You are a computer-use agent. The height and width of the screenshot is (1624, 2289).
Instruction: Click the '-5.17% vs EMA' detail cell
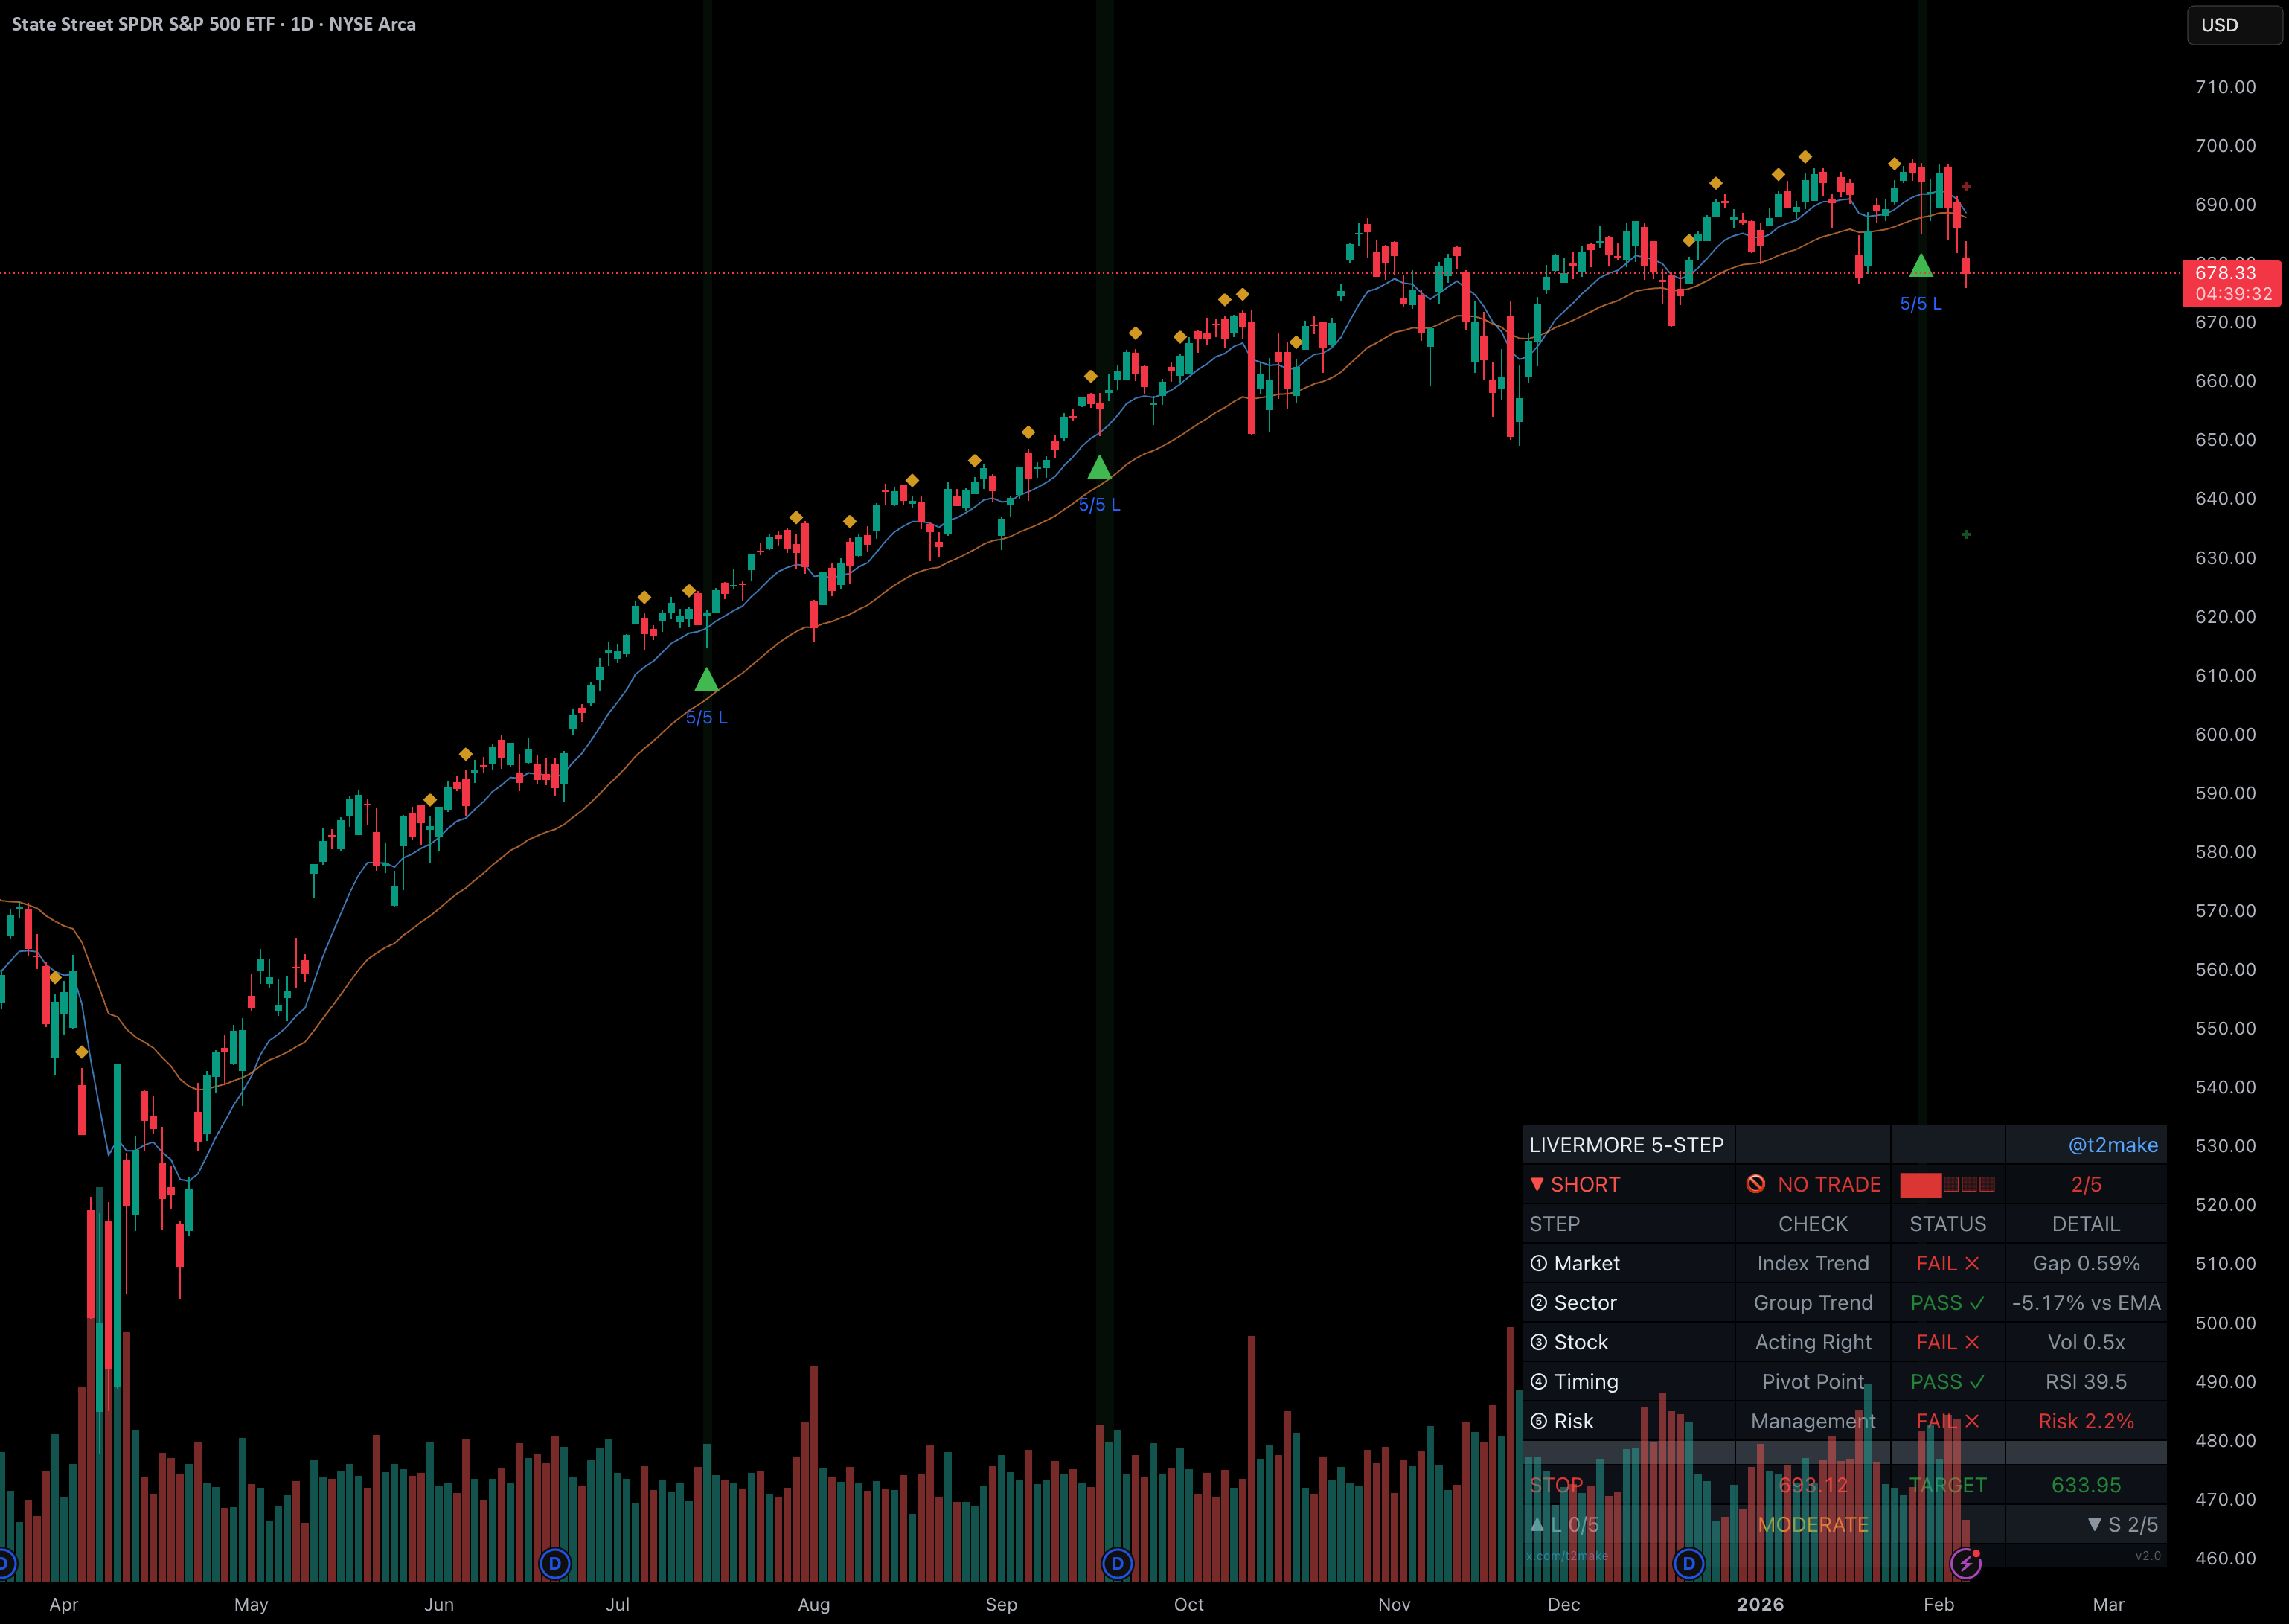(x=2086, y=1303)
